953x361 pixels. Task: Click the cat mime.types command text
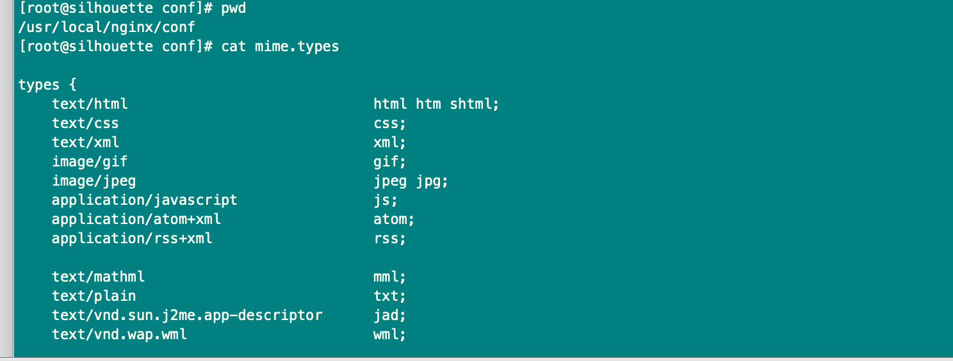280,47
